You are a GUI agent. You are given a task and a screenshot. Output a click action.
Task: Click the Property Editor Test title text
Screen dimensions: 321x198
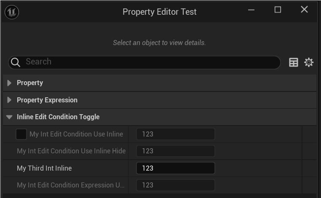[159, 12]
